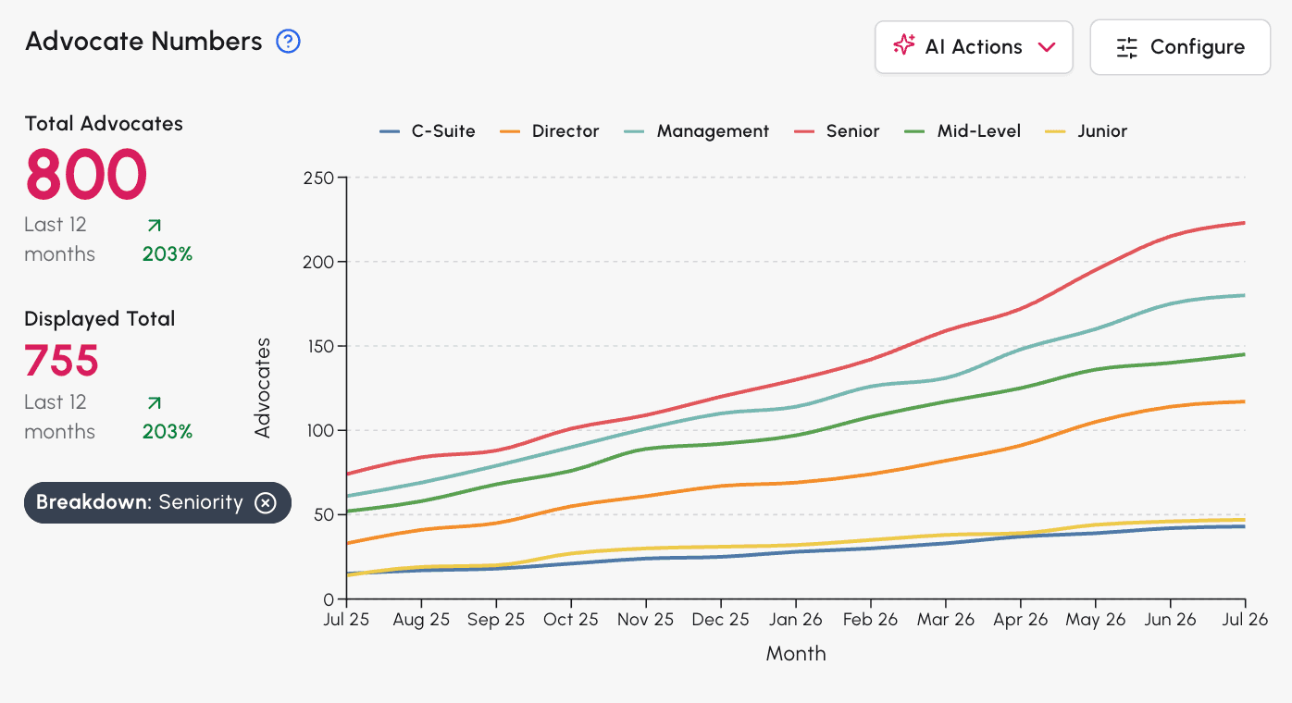The image size is (1292, 703).
Task: Click the Advocate Numbers title
Action: click(143, 42)
